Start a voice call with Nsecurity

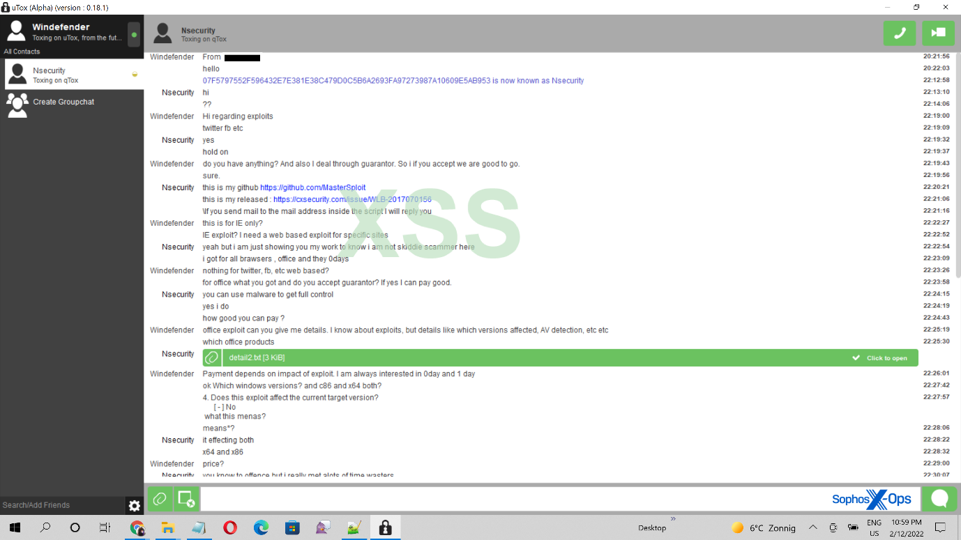pyautogui.click(x=899, y=33)
